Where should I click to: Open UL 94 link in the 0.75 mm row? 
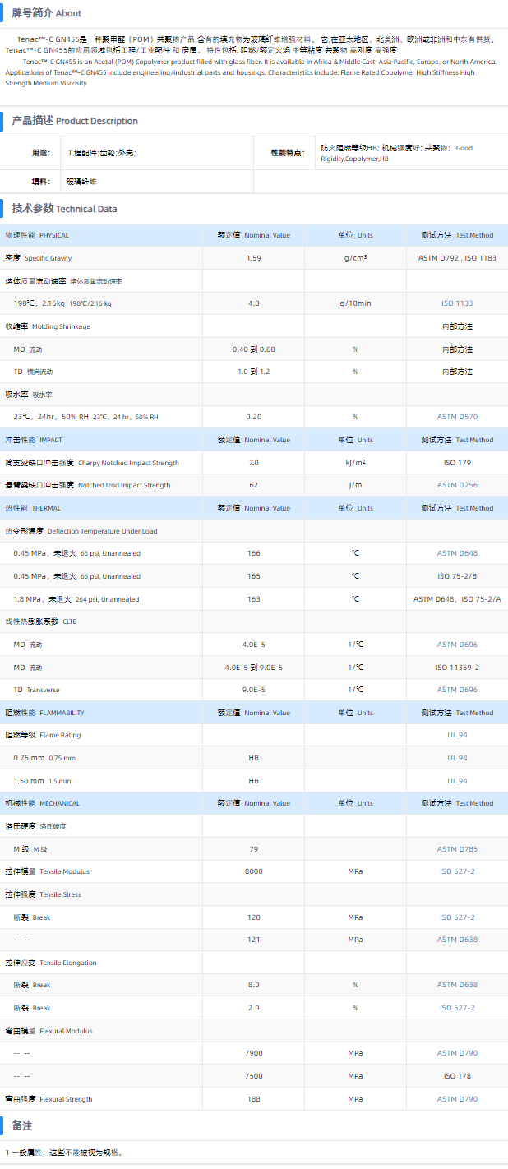pyautogui.click(x=457, y=758)
